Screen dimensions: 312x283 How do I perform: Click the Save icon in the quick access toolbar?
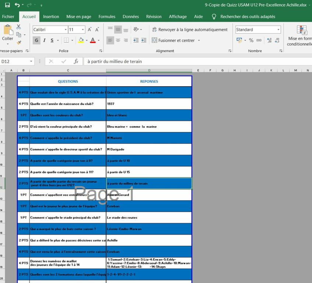tap(7, 5)
